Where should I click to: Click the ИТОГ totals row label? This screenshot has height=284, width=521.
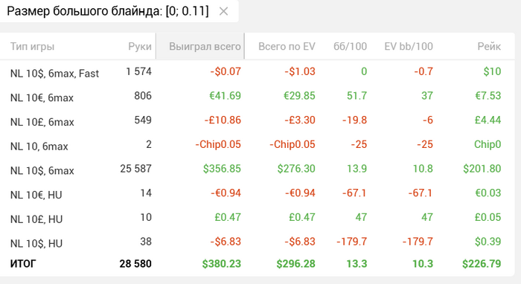(x=23, y=264)
